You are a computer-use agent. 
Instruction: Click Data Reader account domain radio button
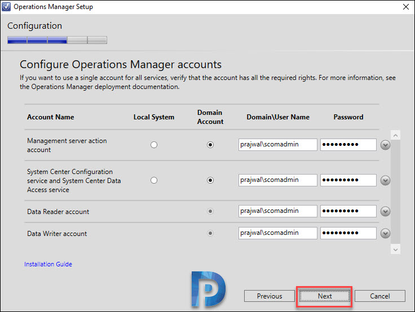[210, 211]
